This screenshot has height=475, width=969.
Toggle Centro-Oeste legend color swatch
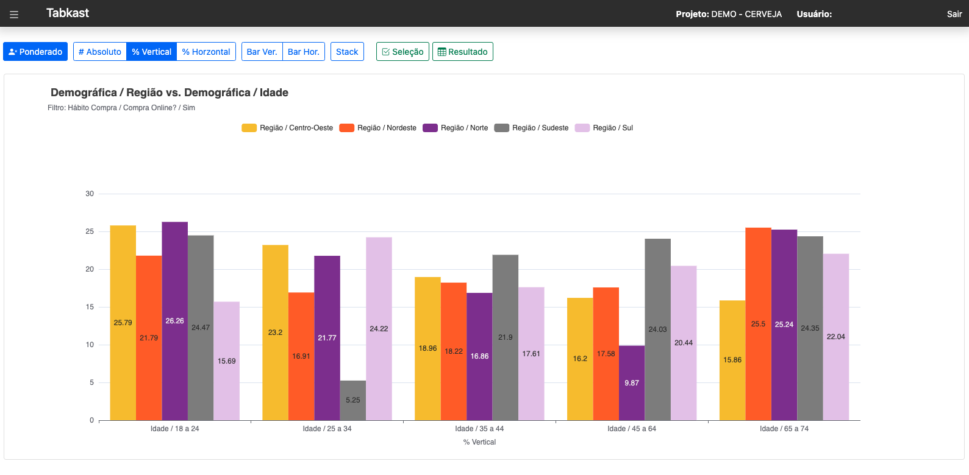click(249, 128)
